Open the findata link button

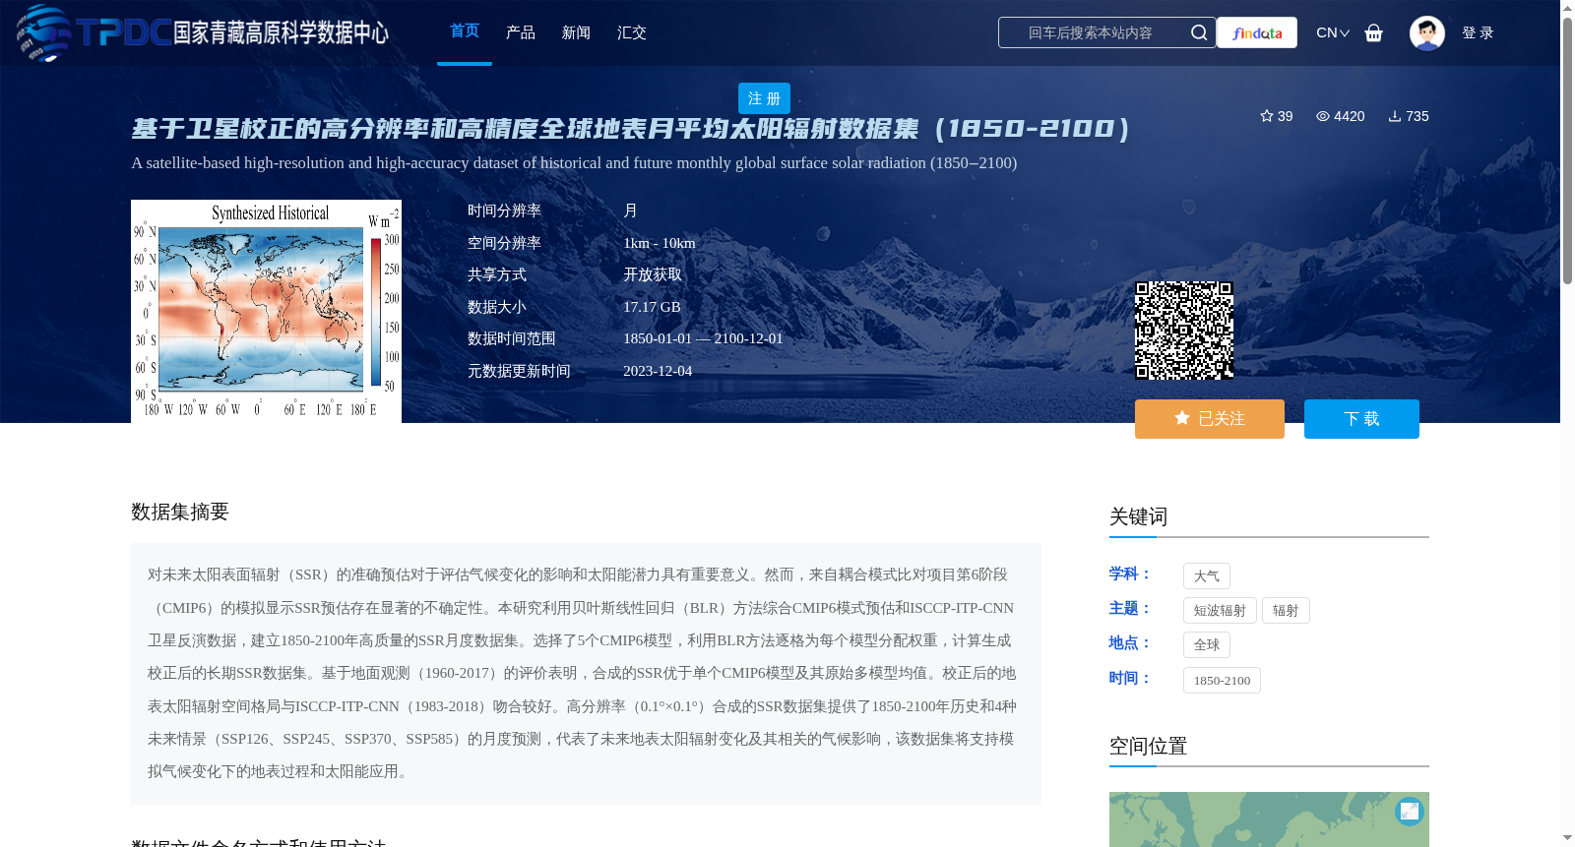(x=1257, y=32)
